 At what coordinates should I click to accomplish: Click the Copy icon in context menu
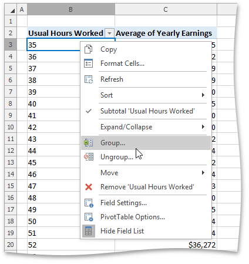[88, 49]
